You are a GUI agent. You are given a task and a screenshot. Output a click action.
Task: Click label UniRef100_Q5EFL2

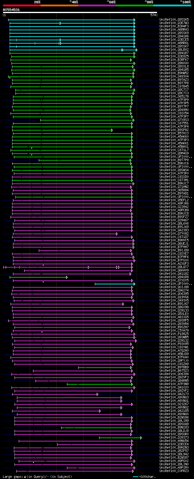[174, 200]
